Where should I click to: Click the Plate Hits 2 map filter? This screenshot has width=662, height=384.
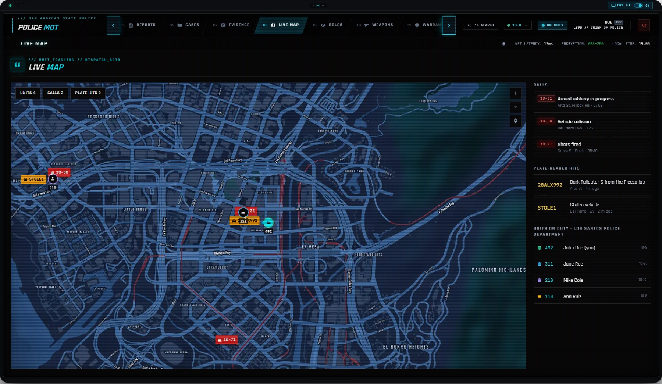pyautogui.click(x=88, y=93)
